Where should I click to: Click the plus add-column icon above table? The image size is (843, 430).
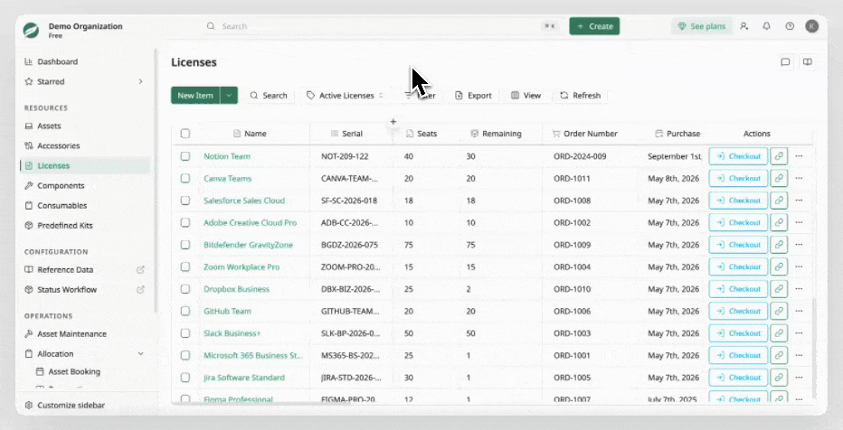point(393,122)
